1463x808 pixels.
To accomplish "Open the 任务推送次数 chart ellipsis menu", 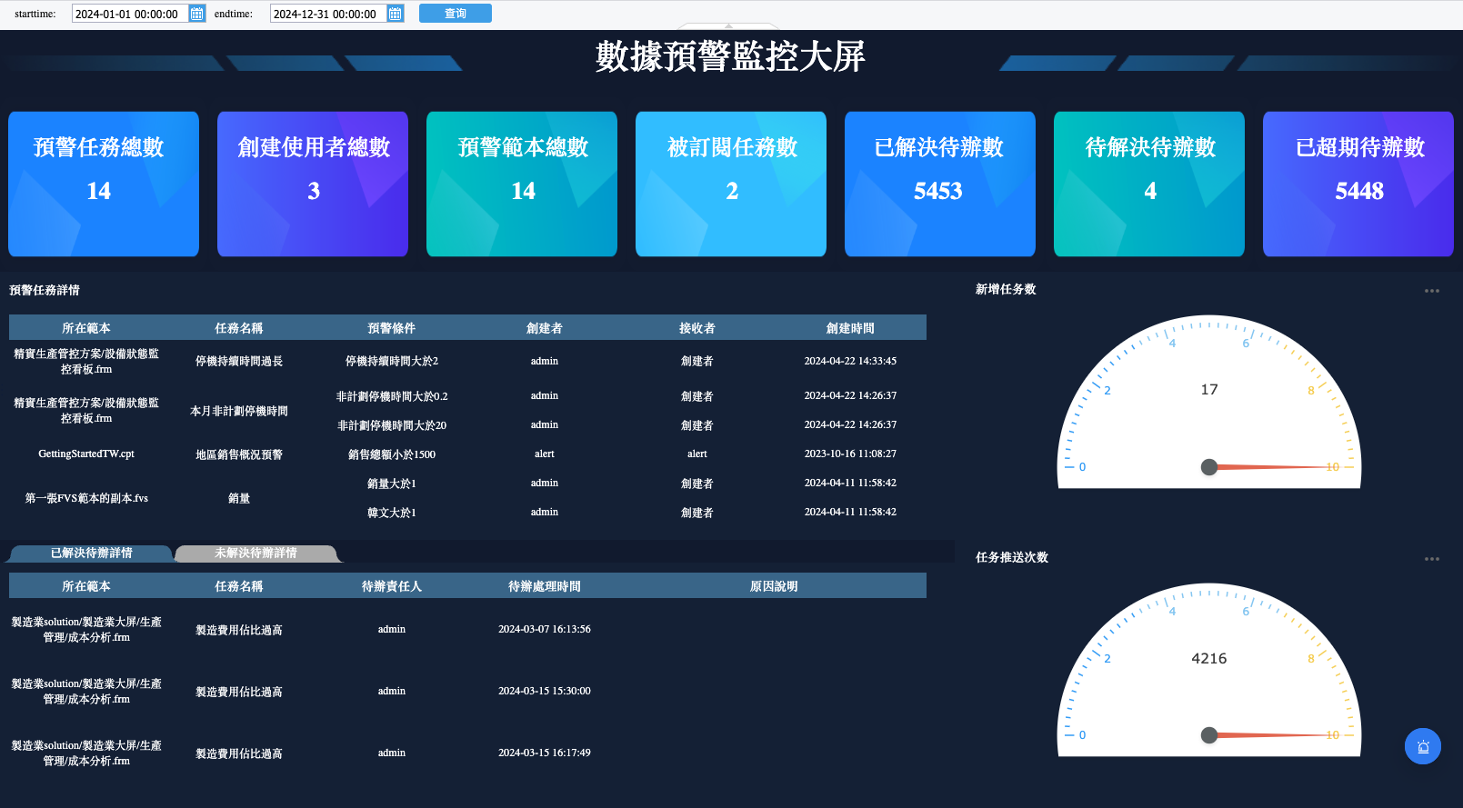I will (x=1431, y=559).
